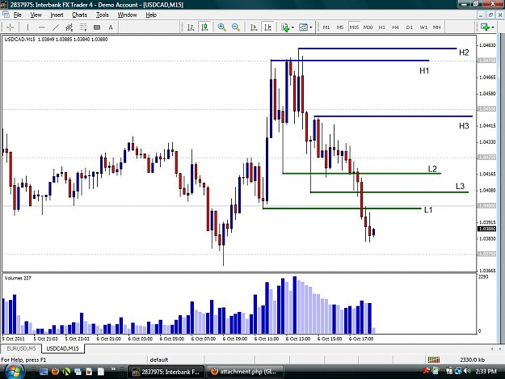Click the connection status bars icon
505x379 pixels.
tap(434, 360)
